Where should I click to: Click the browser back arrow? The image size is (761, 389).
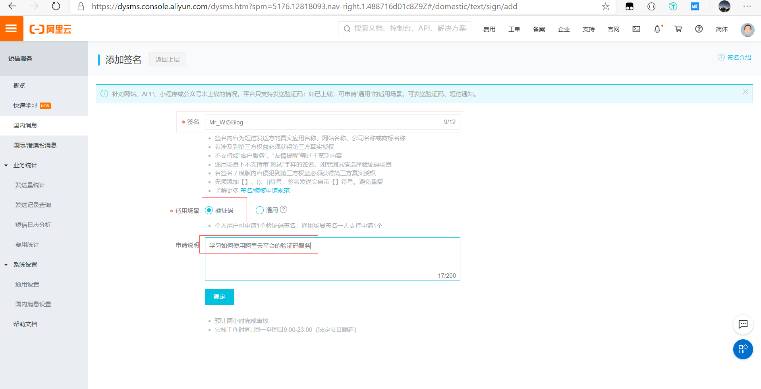tap(13, 6)
